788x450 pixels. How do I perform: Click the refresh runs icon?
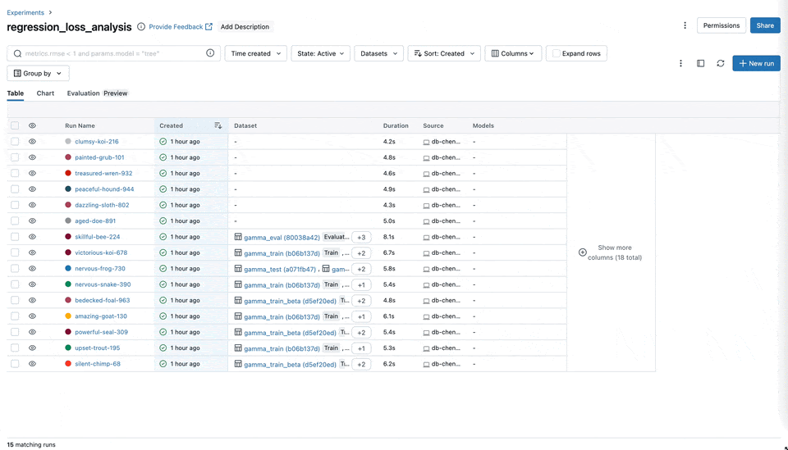click(720, 63)
